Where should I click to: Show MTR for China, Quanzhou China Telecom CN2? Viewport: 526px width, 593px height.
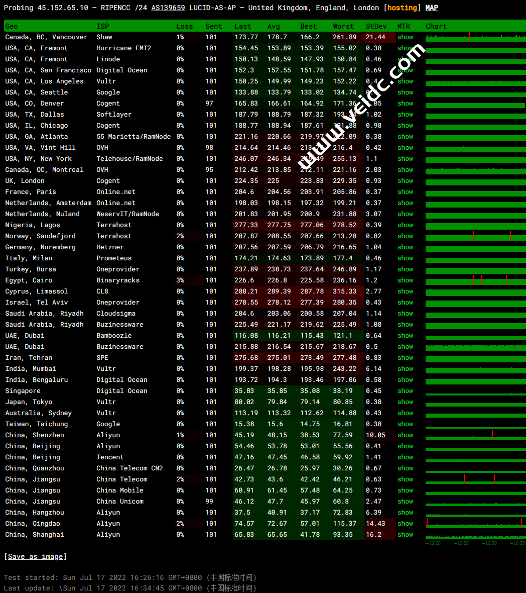point(405,468)
